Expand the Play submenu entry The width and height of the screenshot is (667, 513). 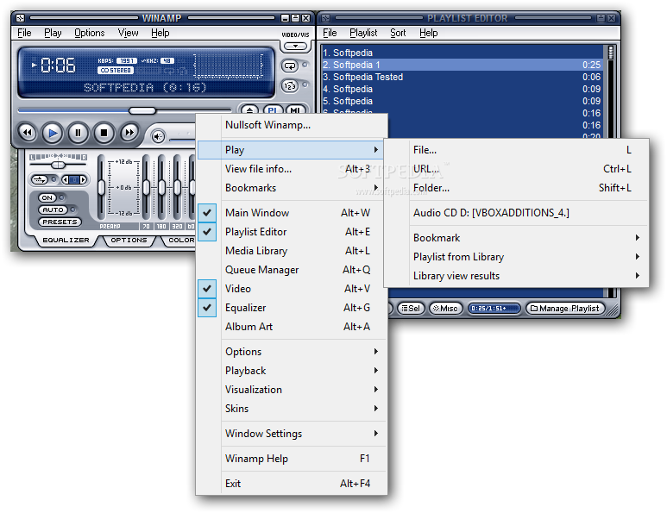[292, 150]
